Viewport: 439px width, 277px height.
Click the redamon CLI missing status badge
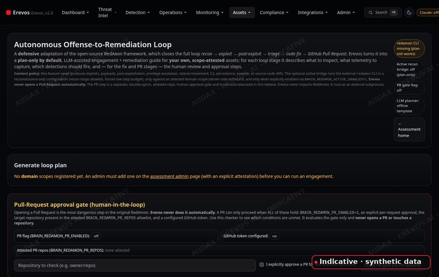click(x=409, y=48)
